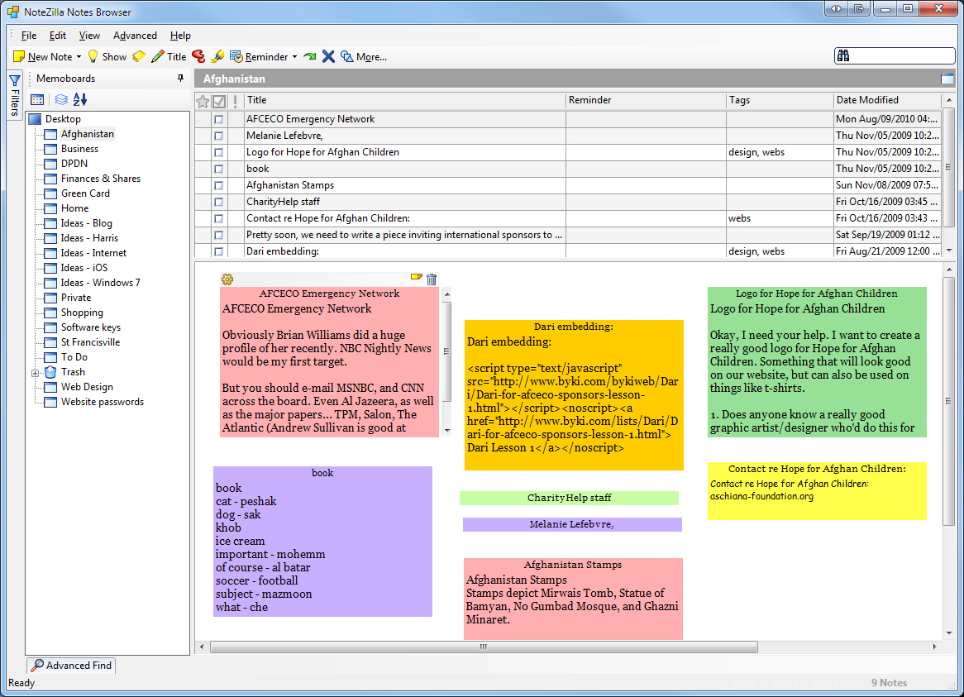Click the gear icon above AFCECO note
Image resolution: width=964 pixels, height=697 pixels.
[227, 279]
